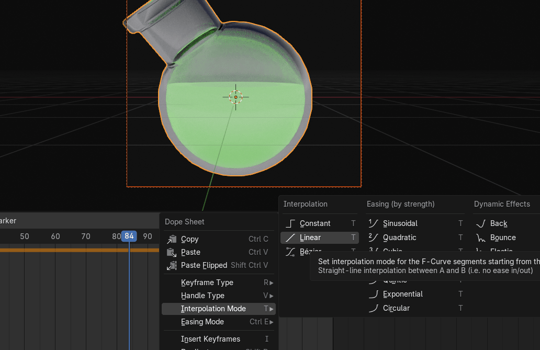
Task: Select the Back dynamic effect icon
Action: pyautogui.click(x=481, y=223)
